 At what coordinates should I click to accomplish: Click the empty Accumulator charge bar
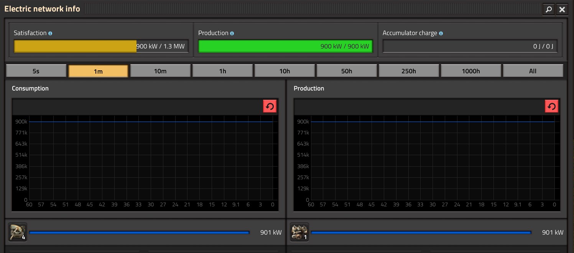pos(470,46)
